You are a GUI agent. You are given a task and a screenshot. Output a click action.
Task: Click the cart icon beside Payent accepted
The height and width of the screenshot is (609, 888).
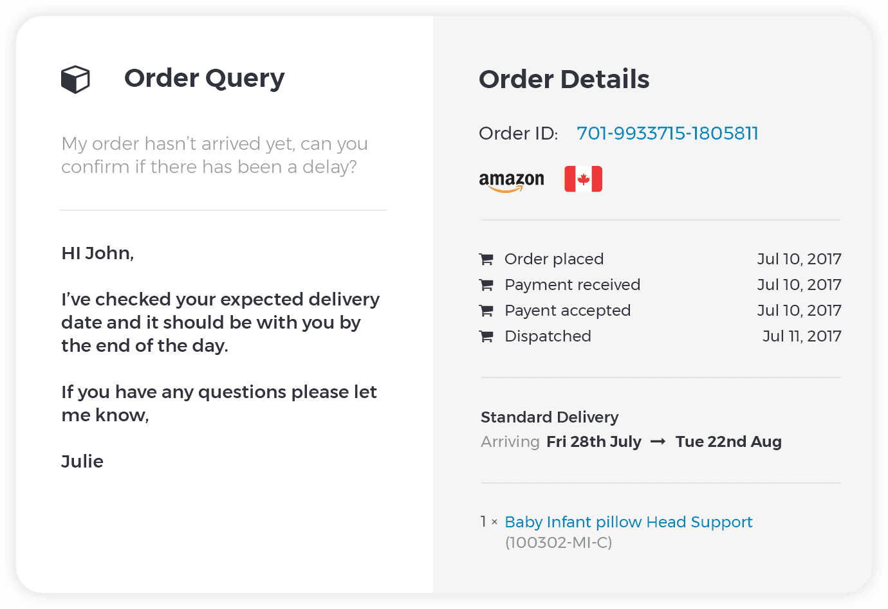486,311
